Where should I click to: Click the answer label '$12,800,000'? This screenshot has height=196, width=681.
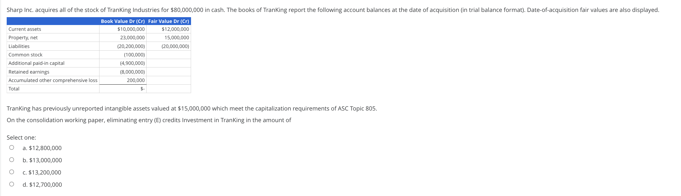(x=42, y=148)
